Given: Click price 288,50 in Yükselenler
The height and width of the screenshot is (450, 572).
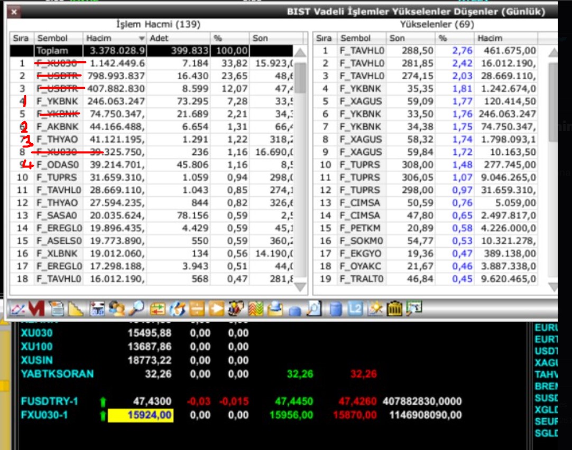Looking at the screenshot, I should pyautogui.click(x=417, y=51).
